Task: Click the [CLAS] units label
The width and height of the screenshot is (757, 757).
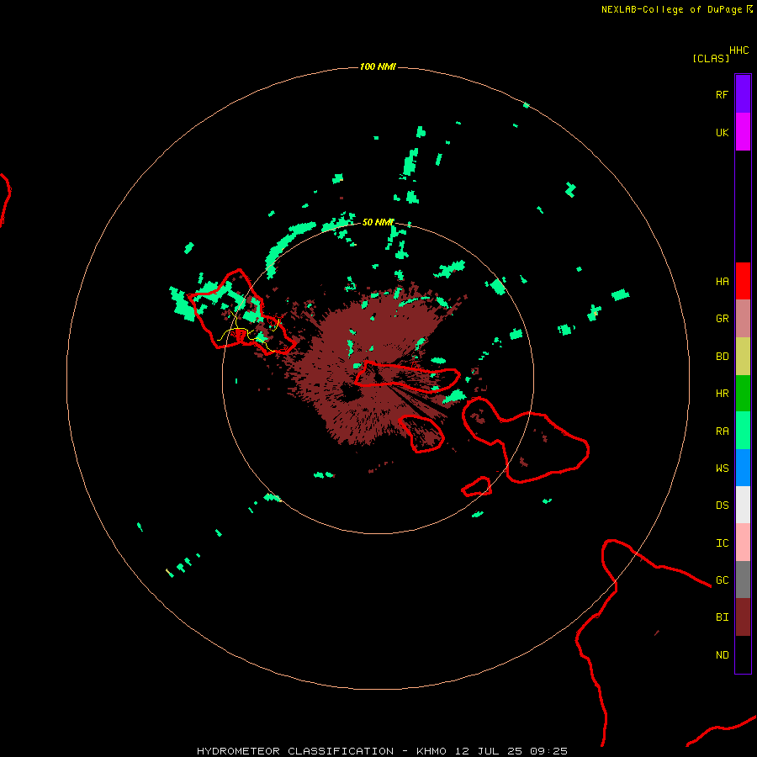Action: pos(711,58)
